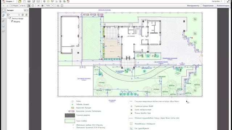Click the read mode expand icon

228,1
